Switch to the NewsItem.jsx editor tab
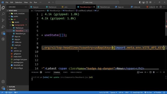Viewport: 167px width, 94px height. click(x=105, y=7)
